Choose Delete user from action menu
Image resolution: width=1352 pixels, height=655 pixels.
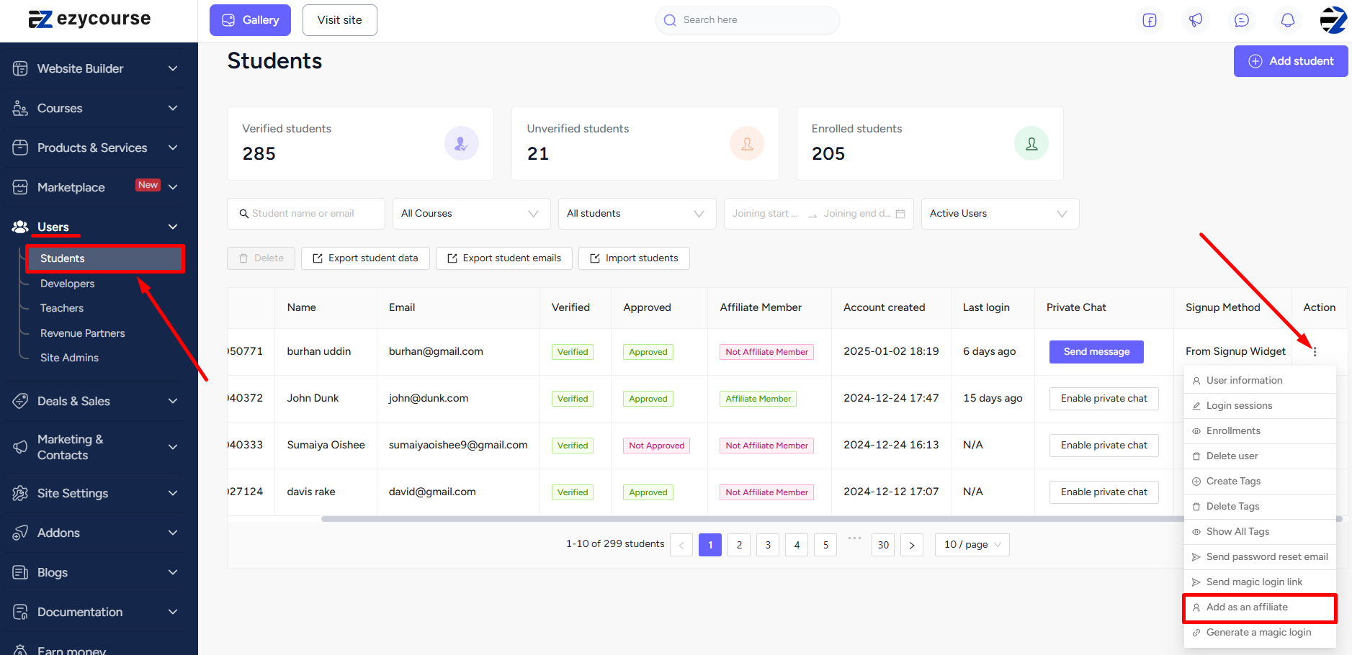click(x=1260, y=456)
